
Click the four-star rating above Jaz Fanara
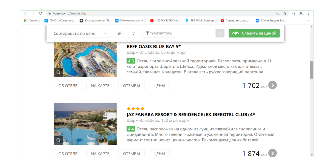tap(136, 109)
